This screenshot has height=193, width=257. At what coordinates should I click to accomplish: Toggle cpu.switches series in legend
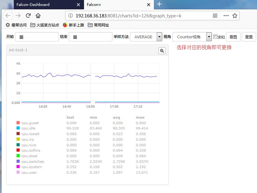click(x=32, y=162)
